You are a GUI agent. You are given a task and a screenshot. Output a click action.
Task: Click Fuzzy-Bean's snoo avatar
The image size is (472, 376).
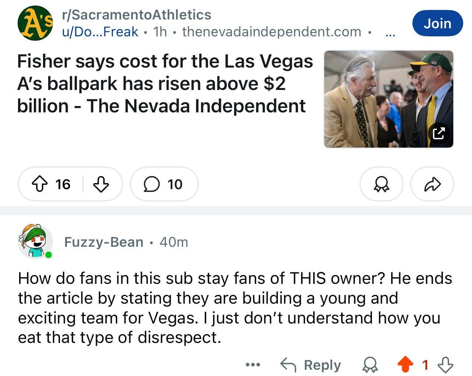35,242
